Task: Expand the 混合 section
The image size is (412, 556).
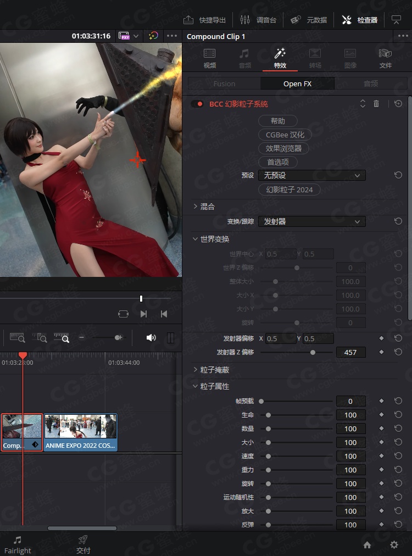Action: (196, 207)
